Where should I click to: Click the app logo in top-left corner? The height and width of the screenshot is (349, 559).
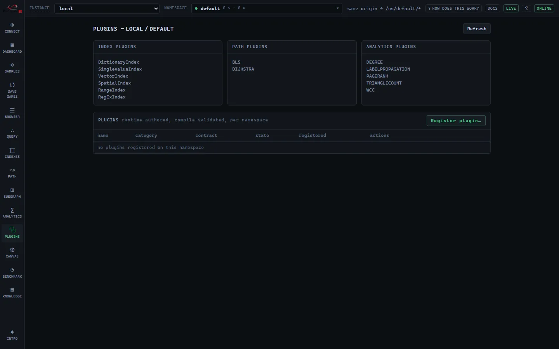point(12,8)
